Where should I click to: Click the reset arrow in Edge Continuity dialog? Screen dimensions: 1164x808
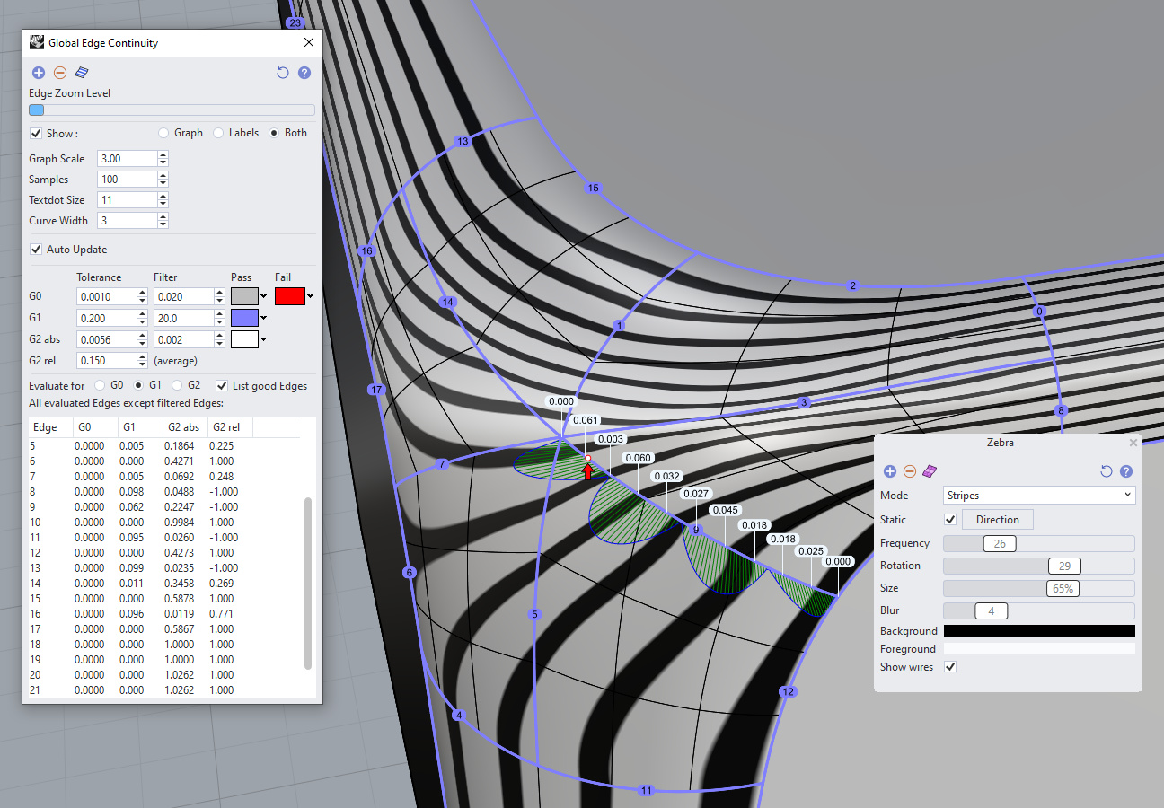click(x=283, y=73)
